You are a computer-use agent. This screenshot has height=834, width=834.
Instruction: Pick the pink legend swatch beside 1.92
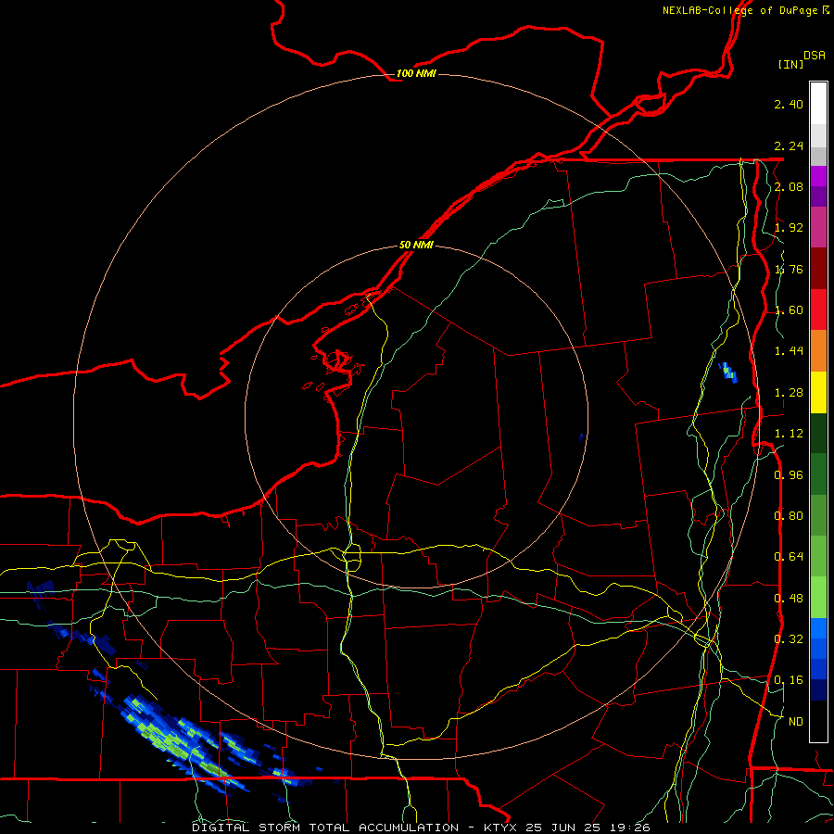pyautogui.click(x=818, y=227)
